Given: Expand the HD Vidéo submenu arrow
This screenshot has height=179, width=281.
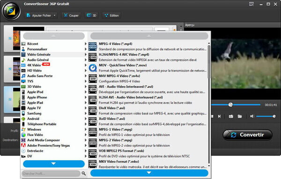Looking at the screenshot, I should point(86,71).
